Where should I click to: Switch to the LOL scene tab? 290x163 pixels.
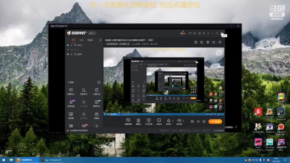[x=81, y=40]
